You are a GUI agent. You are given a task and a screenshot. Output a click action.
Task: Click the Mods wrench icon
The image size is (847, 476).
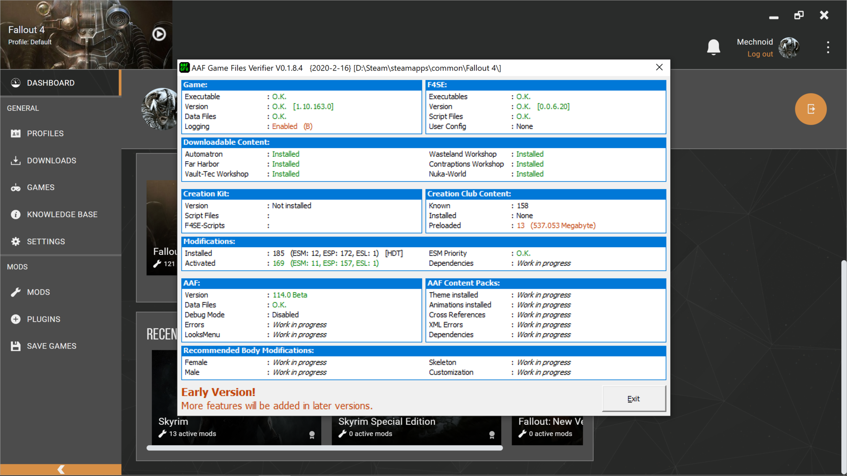click(x=15, y=292)
